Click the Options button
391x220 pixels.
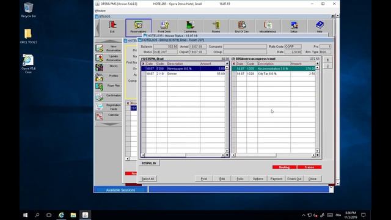click(258, 179)
